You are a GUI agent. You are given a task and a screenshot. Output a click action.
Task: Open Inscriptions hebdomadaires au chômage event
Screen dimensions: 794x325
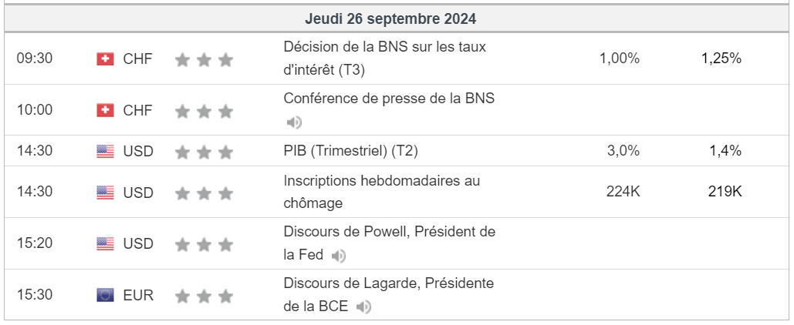[381, 181]
